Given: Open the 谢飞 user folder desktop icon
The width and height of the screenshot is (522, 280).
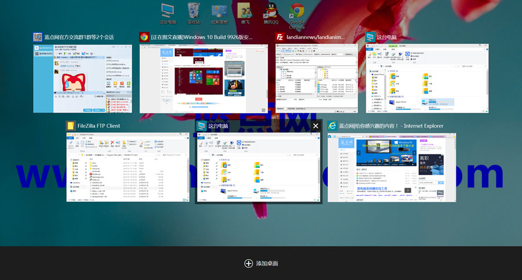Looking at the screenshot, I should 245,13.
